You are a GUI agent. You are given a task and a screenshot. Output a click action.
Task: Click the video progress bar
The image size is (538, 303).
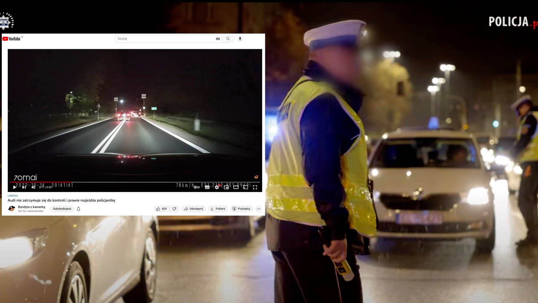tap(134, 182)
